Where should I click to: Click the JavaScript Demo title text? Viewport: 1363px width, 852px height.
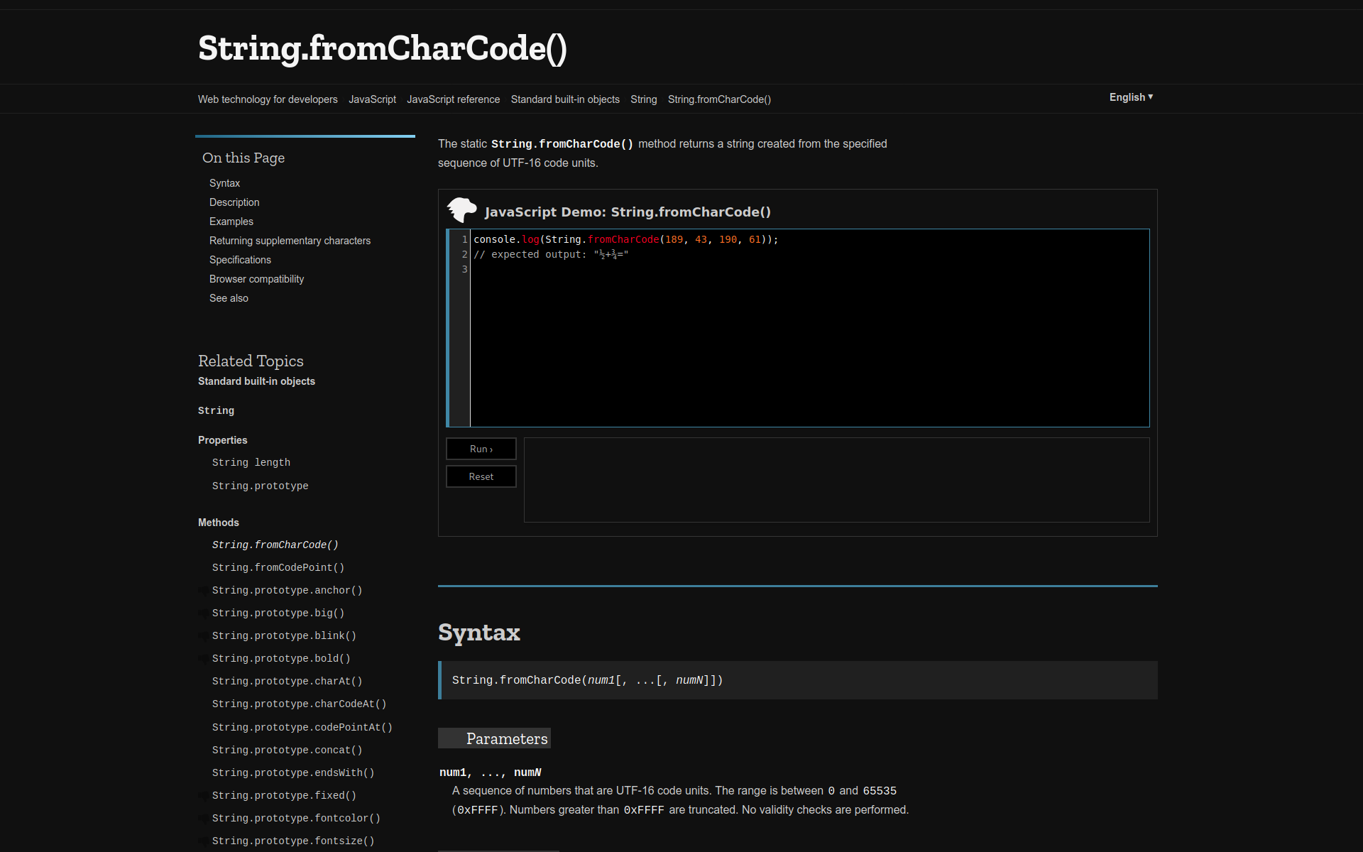628,212
